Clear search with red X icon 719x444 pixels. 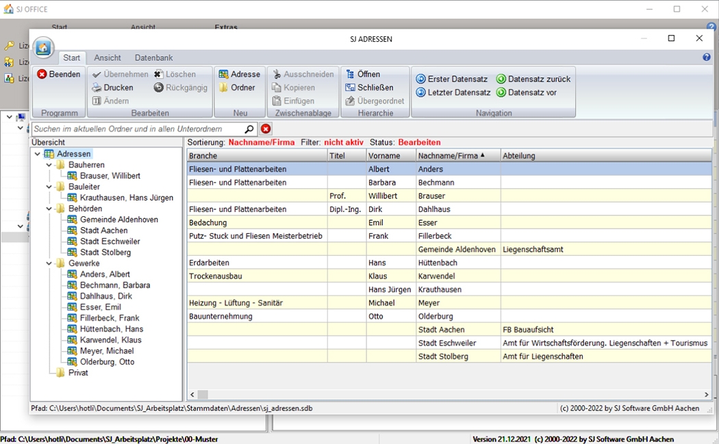tap(266, 129)
